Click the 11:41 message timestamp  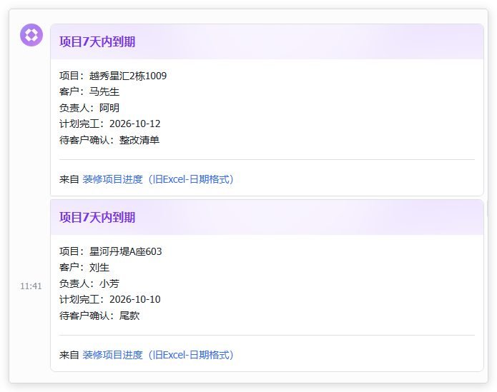click(x=31, y=286)
